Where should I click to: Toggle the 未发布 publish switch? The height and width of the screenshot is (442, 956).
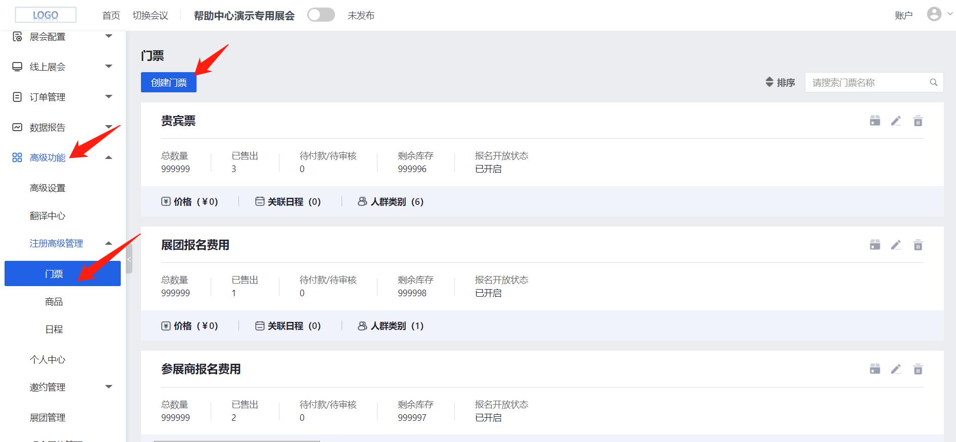click(321, 15)
